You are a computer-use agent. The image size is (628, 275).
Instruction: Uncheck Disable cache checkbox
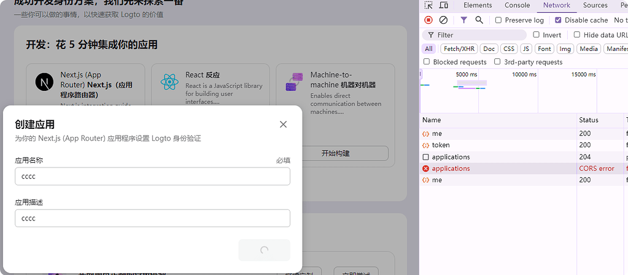coord(558,20)
